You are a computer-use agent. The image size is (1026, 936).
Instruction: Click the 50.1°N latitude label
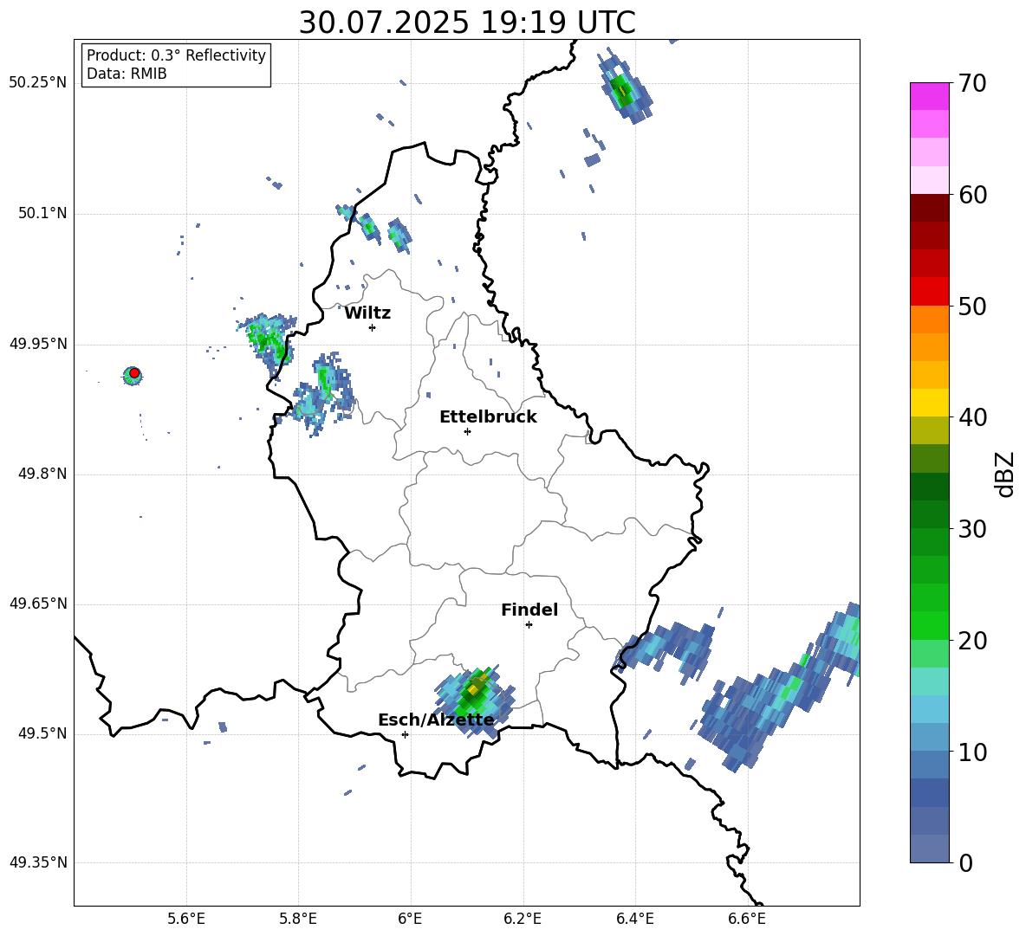pos(42,214)
